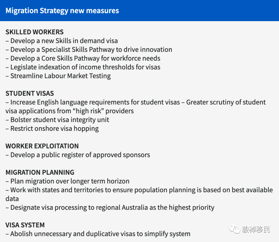Viewport: 279px width, 242px height.
Task: Select 'Restrict onshore visa hopping' line
Action: (52, 129)
